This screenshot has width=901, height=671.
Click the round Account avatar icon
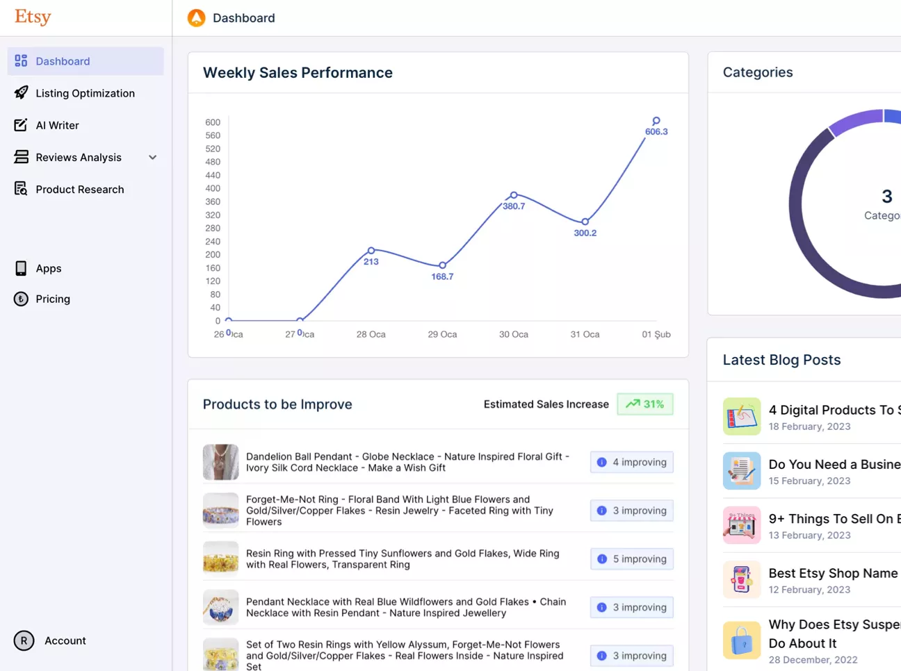click(x=23, y=640)
